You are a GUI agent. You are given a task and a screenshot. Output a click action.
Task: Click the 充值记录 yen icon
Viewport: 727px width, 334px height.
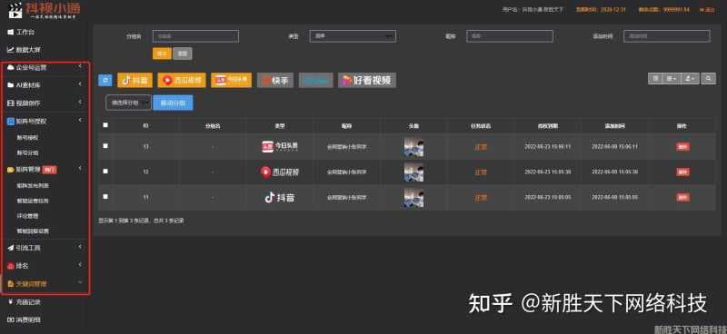pos(10,302)
